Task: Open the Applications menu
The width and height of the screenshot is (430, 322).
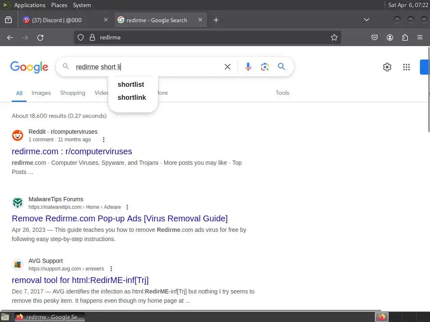Action: (x=30, y=5)
